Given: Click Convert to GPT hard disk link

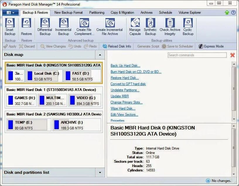Looking at the screenshot, I should point(128,84).
